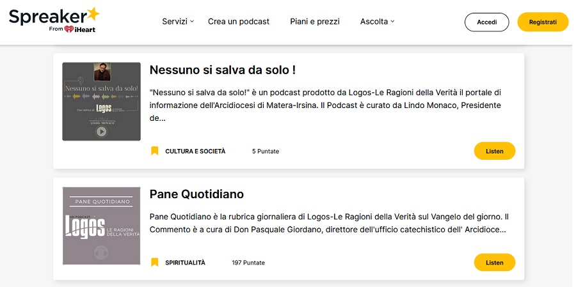Click the Accedi login button
Image resolution: width=576 pixels, height=287 pixels.
[487, 22]
